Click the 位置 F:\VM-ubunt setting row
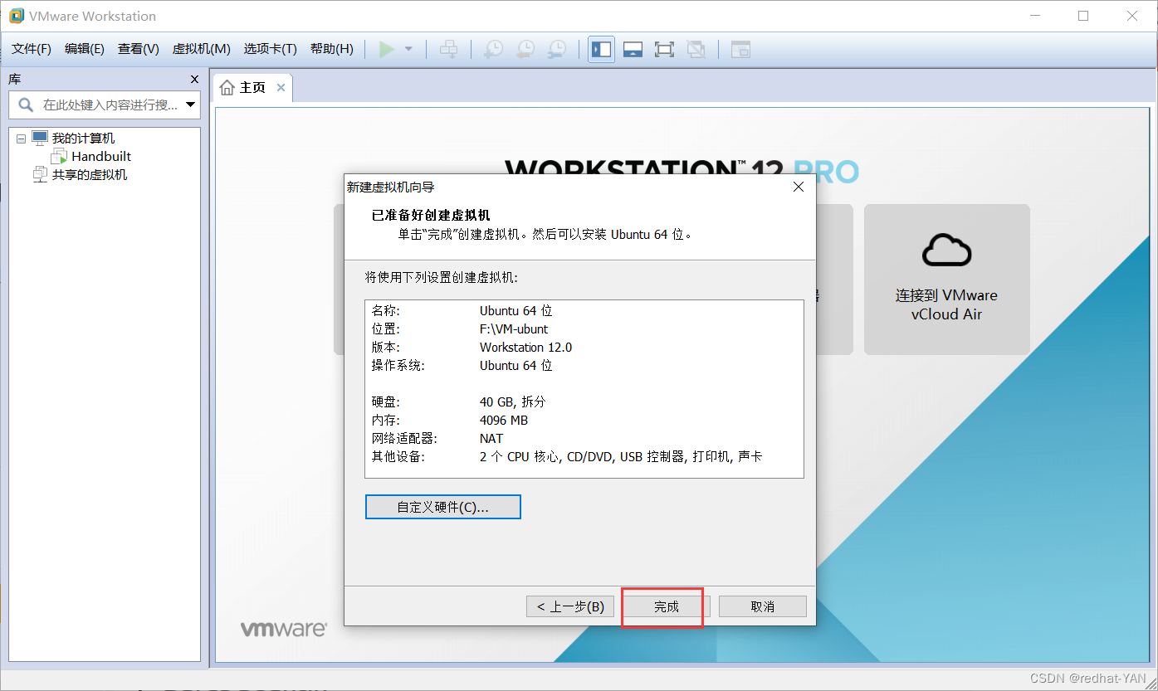 pos(584,329)
